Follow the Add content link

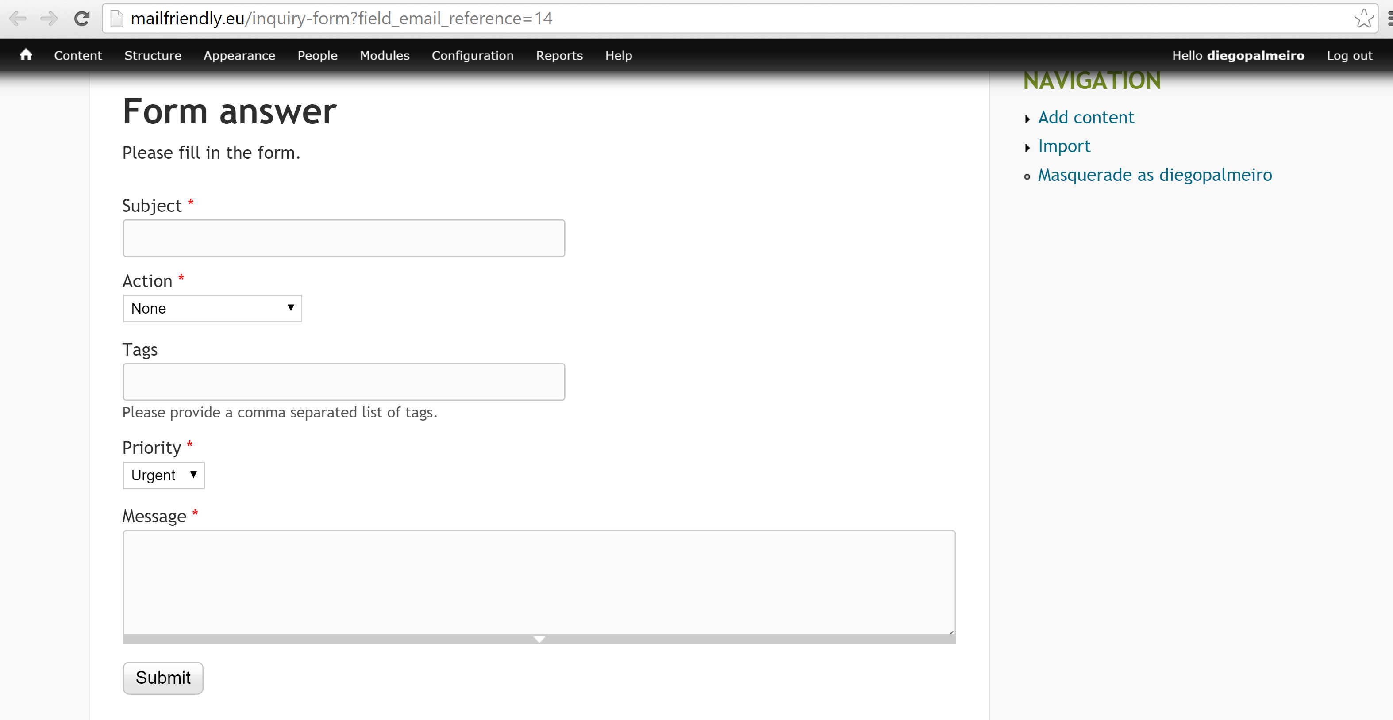point(1085,117)
